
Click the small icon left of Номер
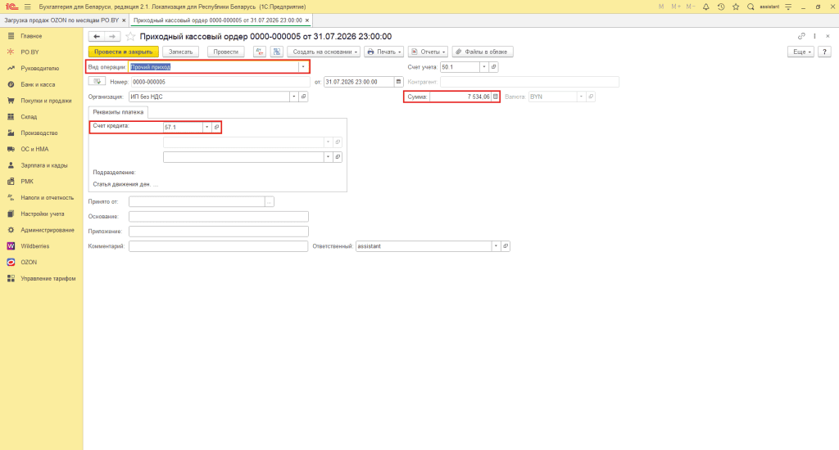[x=98, y=82]
